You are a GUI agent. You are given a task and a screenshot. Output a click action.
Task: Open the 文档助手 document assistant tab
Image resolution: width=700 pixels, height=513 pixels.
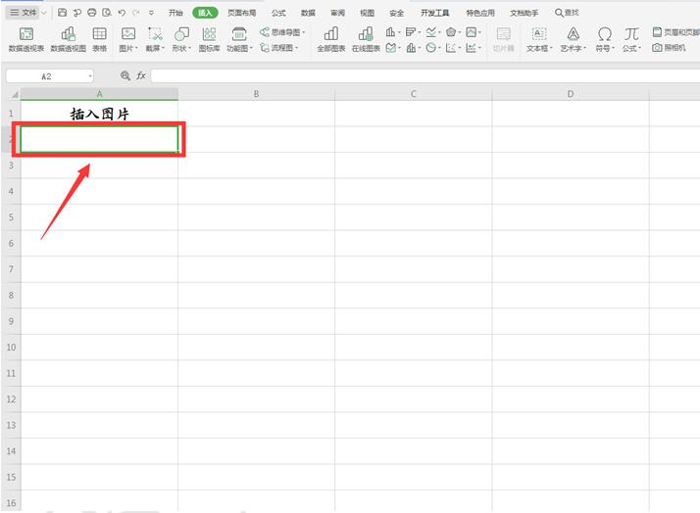pos(525,13)
